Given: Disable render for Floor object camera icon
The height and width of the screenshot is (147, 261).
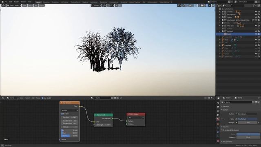Looking at the screenshot, I should pyautogui.click(x=259, y=40).
